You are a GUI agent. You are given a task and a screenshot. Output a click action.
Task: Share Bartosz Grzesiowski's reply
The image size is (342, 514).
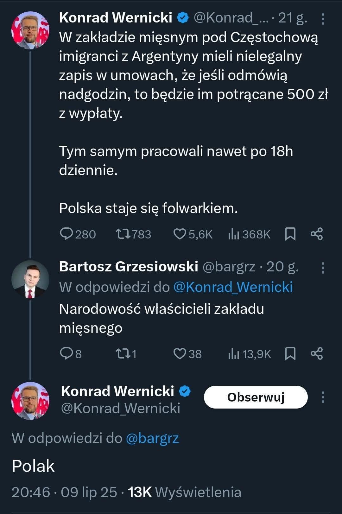(x=317, y=353)
